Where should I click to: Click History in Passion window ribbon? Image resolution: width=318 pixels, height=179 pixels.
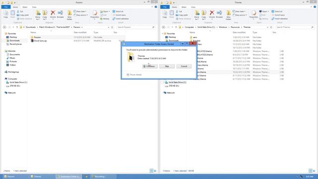pos(105,19)
